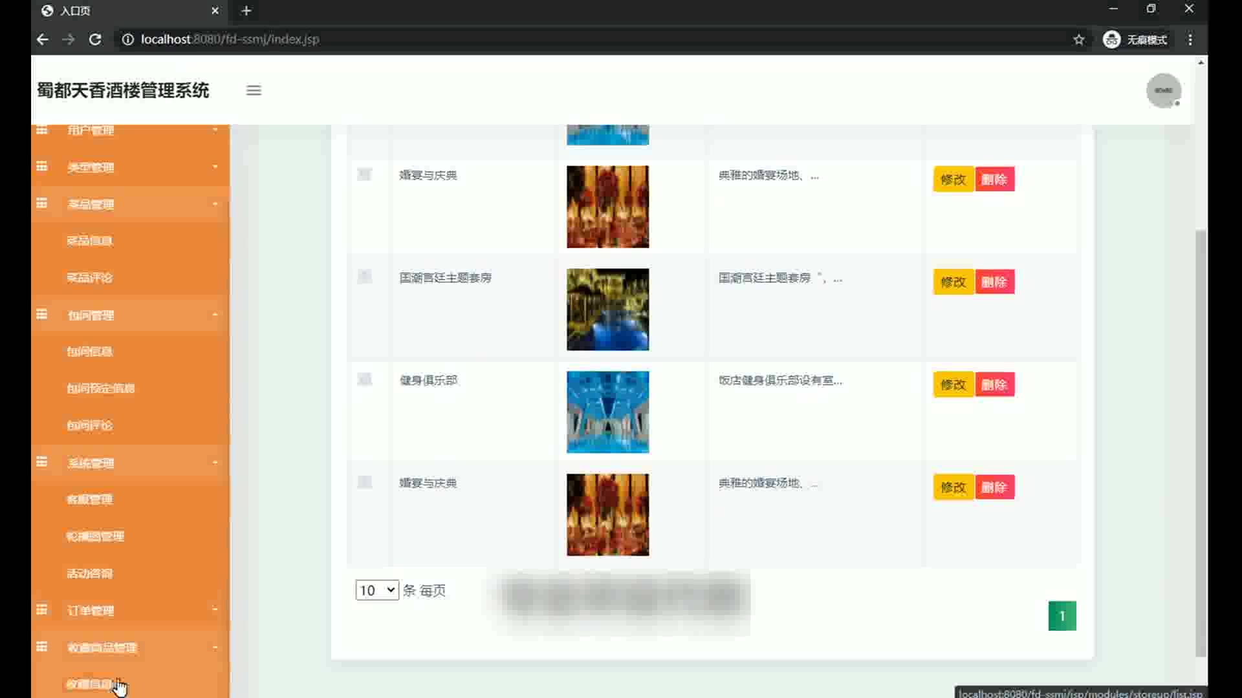
Task: Open 客服管理 in the sidebar
Action: click(x=90, y=500)
